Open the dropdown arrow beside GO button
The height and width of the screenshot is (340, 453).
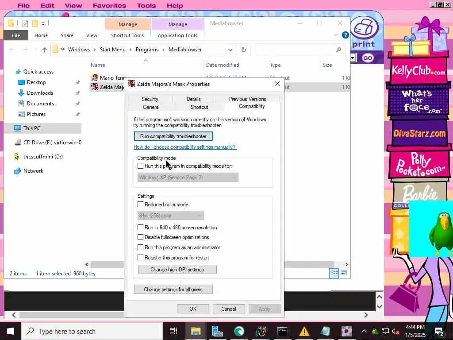353,58
